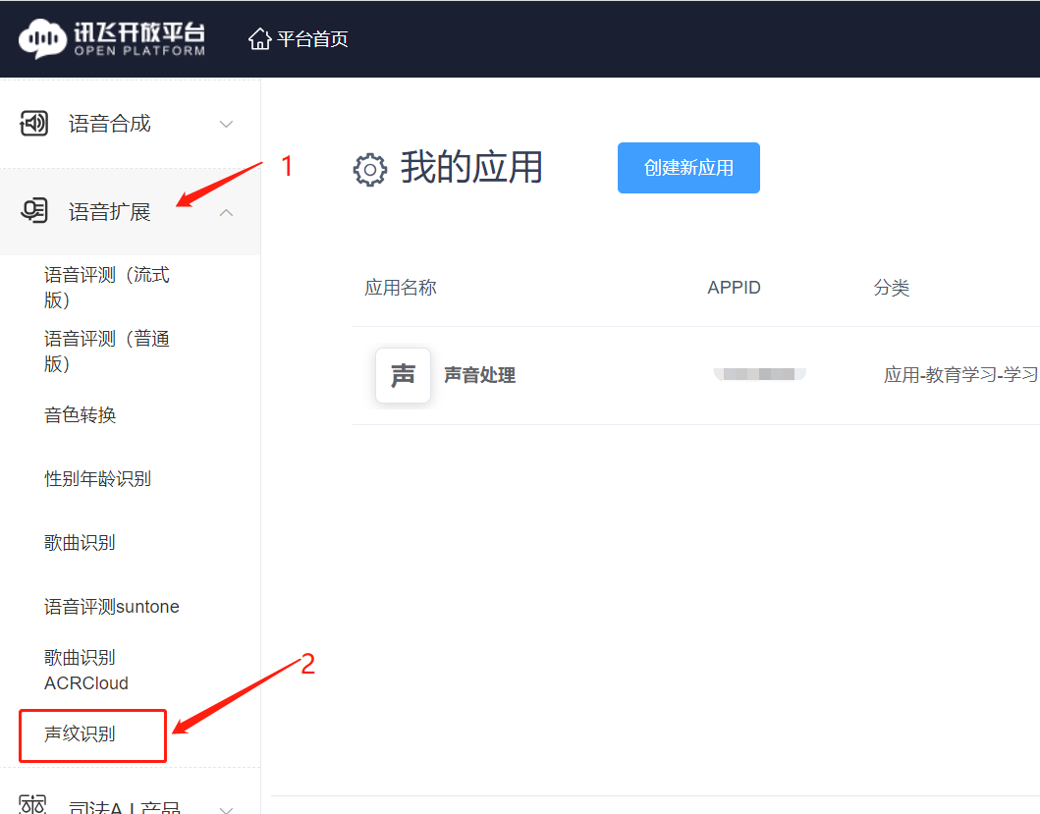Click the 语音扩展 sidebar icon

click(x=34, y=211)
